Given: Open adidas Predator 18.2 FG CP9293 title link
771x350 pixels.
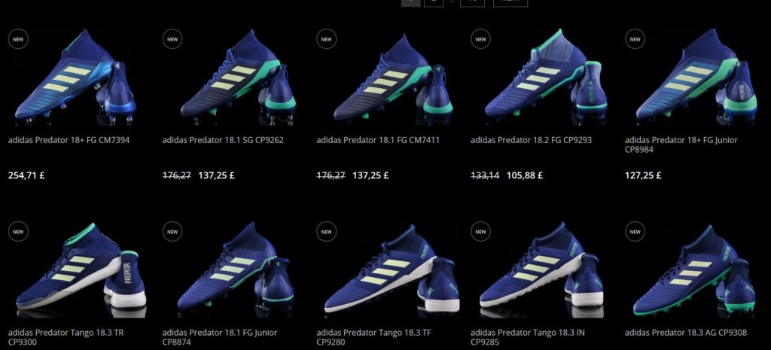Looking at the screenshot, I should pos(531,140).
